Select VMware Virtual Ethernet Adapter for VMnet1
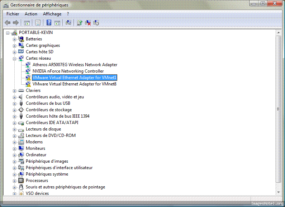Screen dimensions: 285x207 point(75,78)
